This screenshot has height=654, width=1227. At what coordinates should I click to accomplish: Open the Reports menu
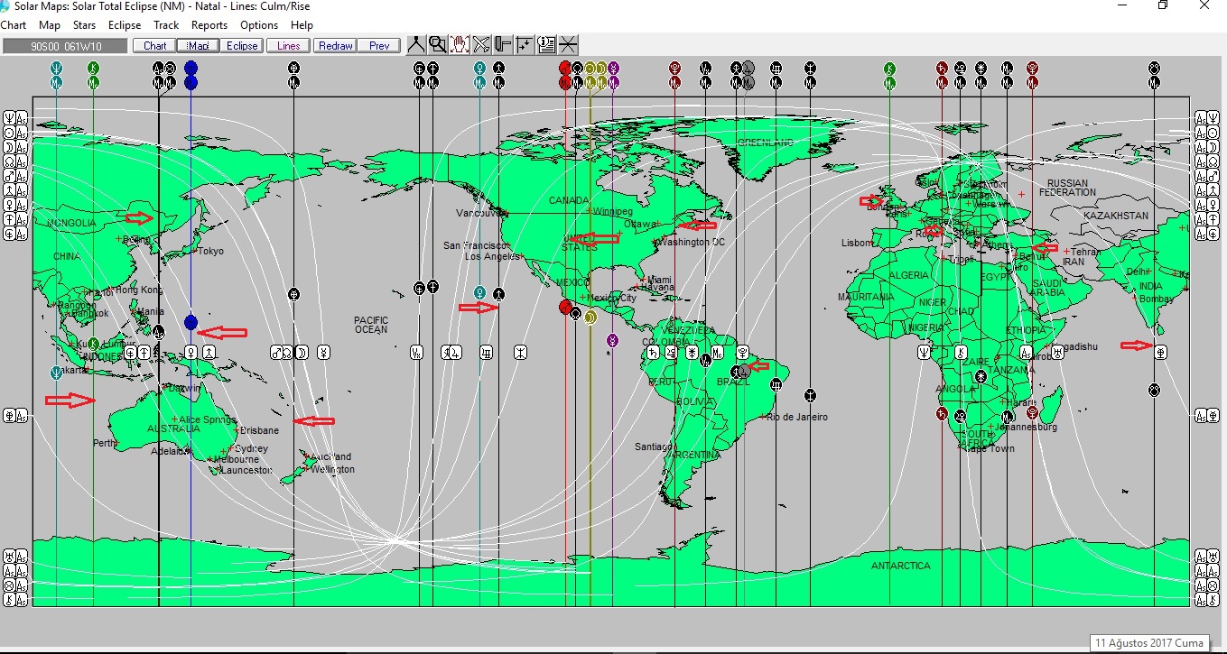pyautogui.click(x=209, y=25)
